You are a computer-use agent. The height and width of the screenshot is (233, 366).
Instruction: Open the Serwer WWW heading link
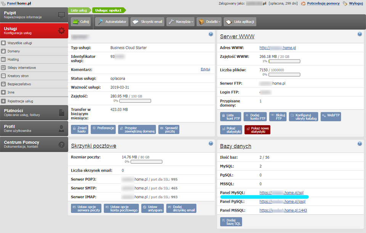click(x=237, y=37)
